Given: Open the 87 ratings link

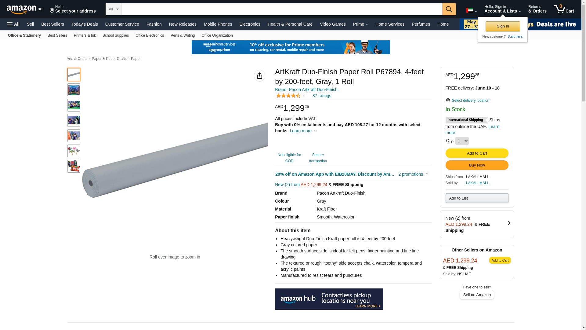Looking at the screenshot, I should click(x=321, y=96).
